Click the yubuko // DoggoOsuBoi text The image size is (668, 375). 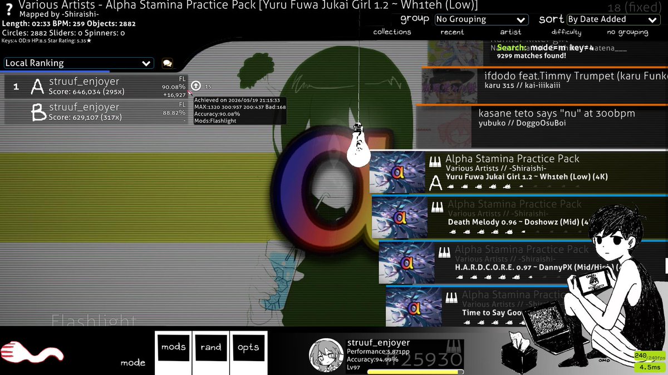pos(522,123)
